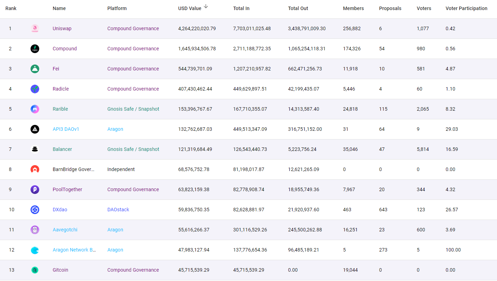Select Voter Participation value 29.03
497x281 pixels.
452,129
